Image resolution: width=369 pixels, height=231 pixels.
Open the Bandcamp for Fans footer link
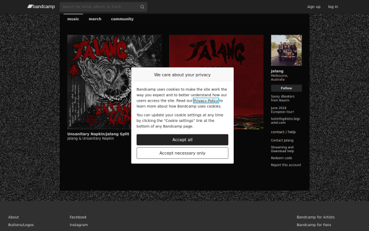coord(314,225)
